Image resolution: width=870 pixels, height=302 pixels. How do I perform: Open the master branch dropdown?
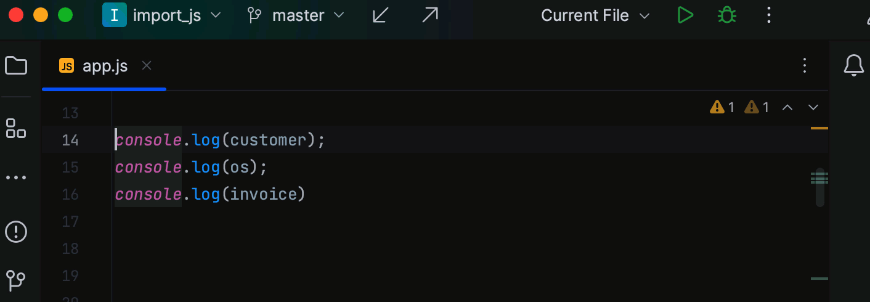296,15
